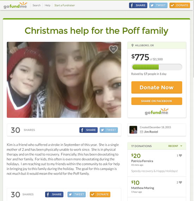Open Search in the top navigation
This screenshot has width=194, height=201.
point(37,5)
